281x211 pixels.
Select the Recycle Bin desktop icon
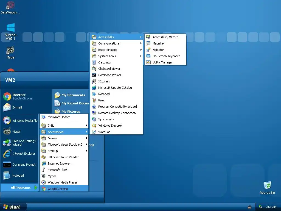click(x=267, y=188)
